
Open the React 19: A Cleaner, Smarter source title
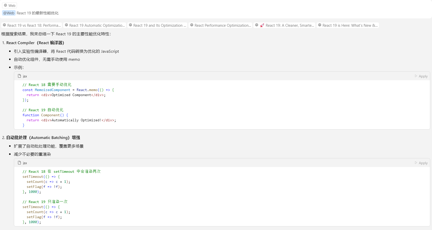290,25
